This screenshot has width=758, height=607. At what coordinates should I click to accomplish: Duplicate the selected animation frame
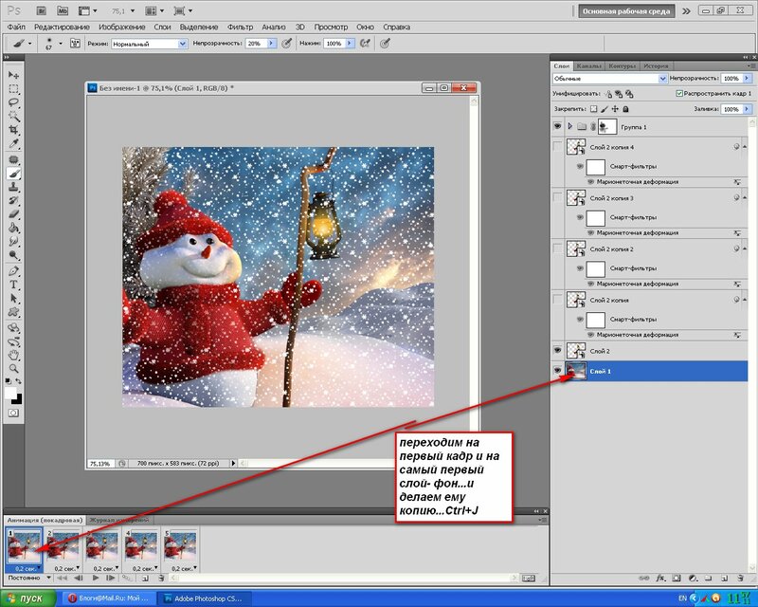(145, 578)
